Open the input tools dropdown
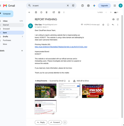The width and height of the screenshot is (124, 126). pyautogui.click(x=116, y=12)
